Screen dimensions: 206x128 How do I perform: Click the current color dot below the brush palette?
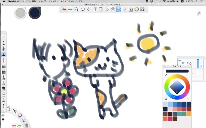tap(3, 119)
